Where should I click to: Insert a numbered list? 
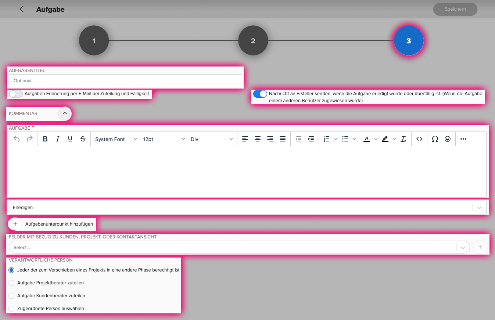326,139
